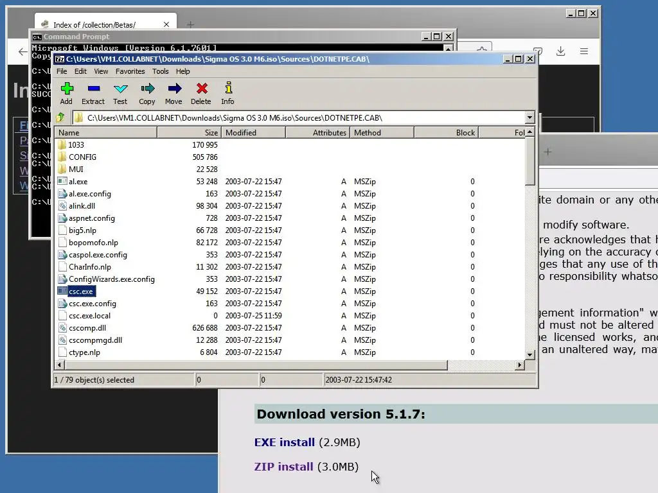The height and width of the screenshot is (493, 658).
Task: Select CharInfo.nlp in the list
Action: 90,266
